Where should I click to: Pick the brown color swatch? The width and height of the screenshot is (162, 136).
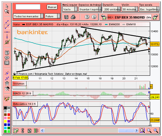5,115
